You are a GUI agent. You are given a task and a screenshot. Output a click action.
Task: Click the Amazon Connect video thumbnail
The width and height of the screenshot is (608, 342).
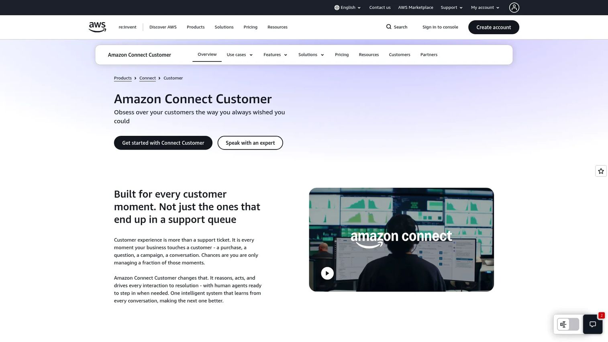coord(401,240)
